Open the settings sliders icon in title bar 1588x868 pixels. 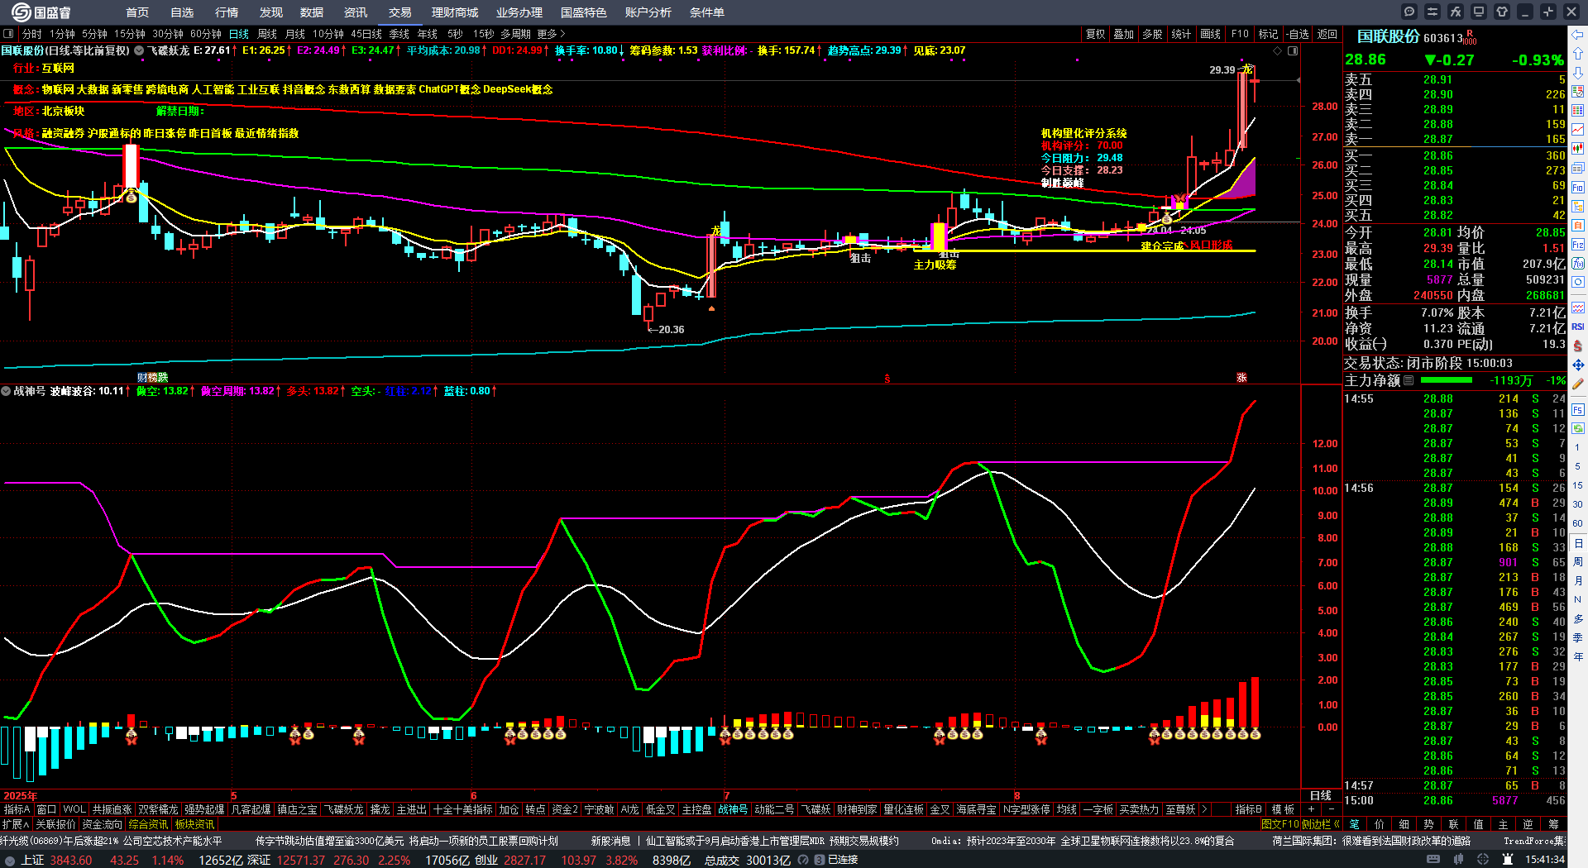tap(1433, 12)
